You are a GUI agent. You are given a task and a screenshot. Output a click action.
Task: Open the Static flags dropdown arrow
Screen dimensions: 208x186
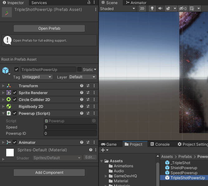pyautogui.click(x=95, y=69)
